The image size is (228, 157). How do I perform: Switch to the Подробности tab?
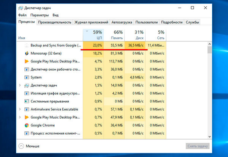pyautogui.click(x=172, y=22)
